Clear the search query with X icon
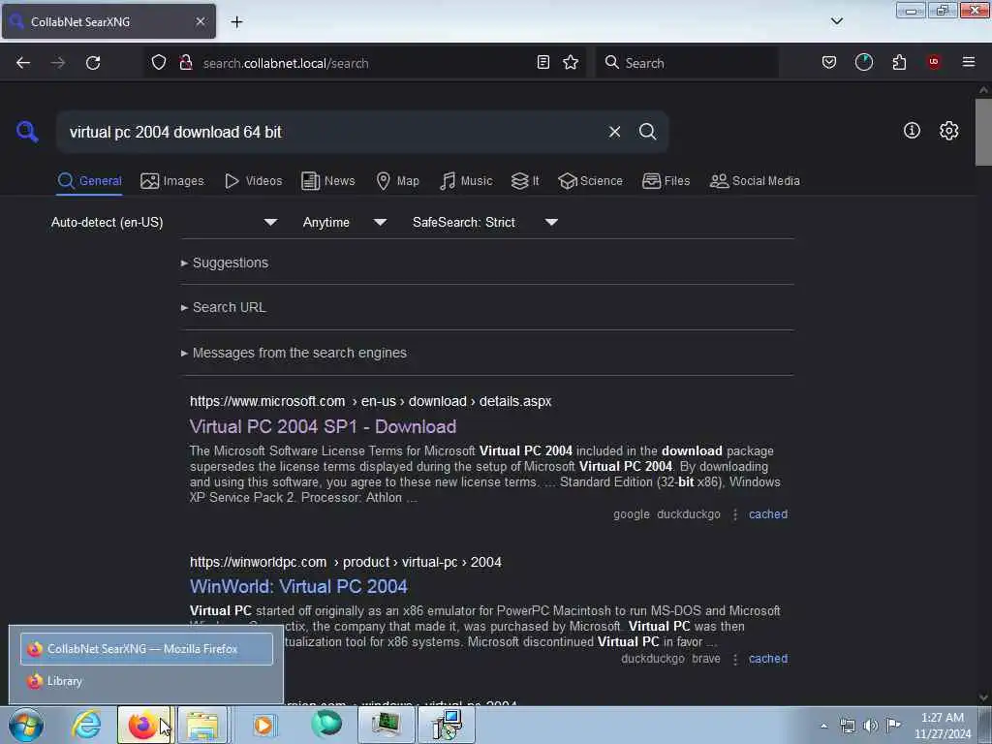This screenshot has height=744, width=992. tap(614, 132)
